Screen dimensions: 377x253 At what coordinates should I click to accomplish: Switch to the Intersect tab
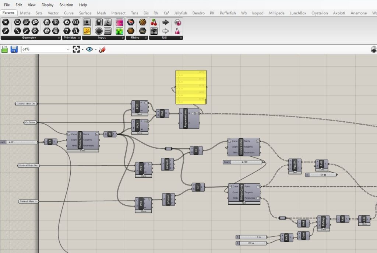[118, 13]
